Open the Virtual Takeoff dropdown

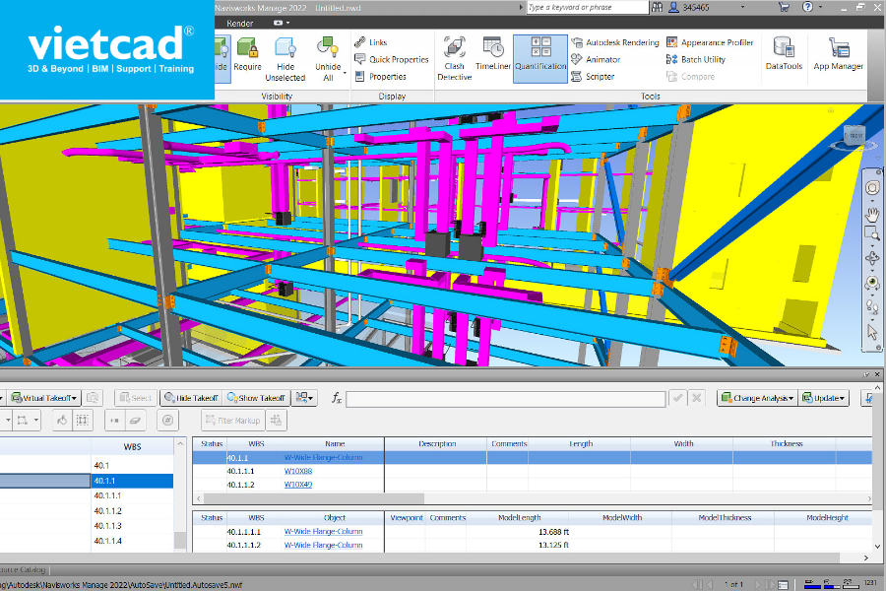[x=44, y=398]
